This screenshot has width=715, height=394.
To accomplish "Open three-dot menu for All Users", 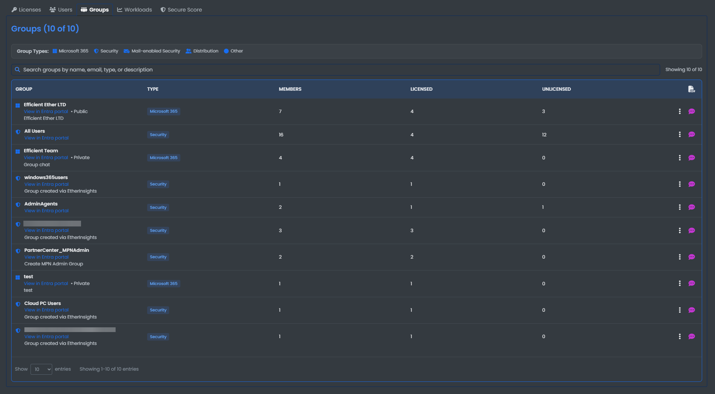I will coord(679,134).
